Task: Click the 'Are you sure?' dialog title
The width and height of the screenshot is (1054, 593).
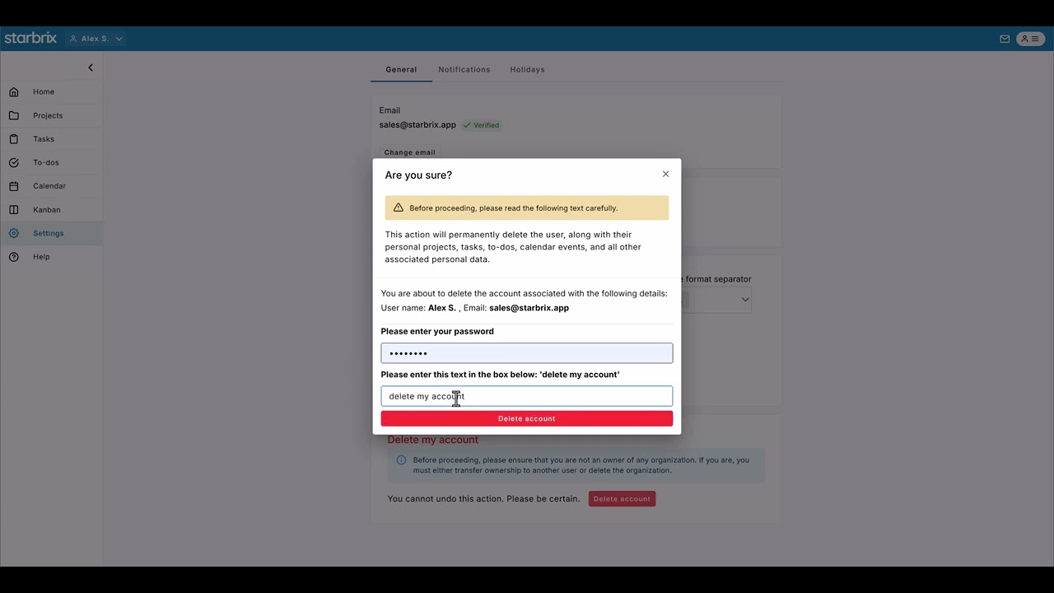Action: tap(418, 175)
